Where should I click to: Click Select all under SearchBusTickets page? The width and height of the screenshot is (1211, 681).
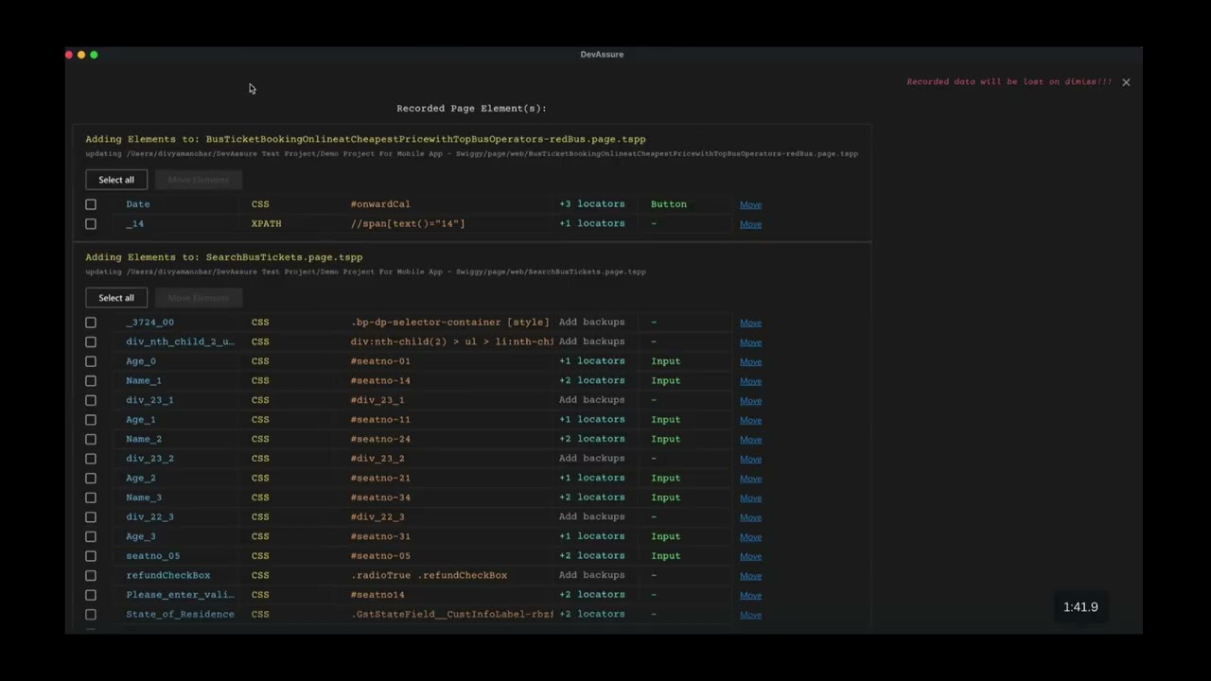(x=116, y=298)
